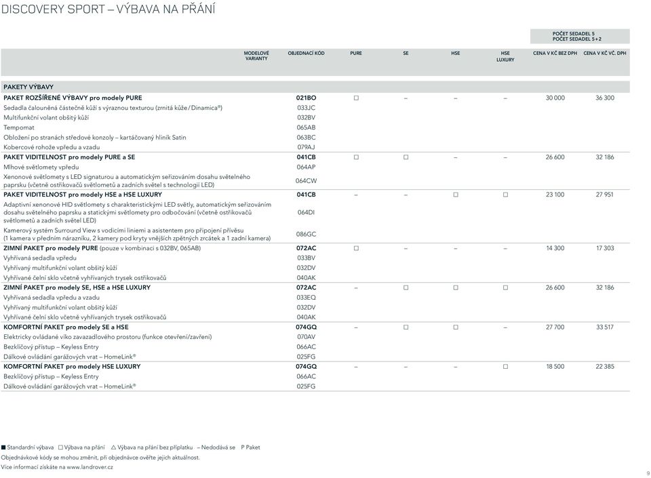The width and height of the screenshot is (651, 478).
Task: Click the Počet sedadel 5+2 label
Action: tap(576, 39)
